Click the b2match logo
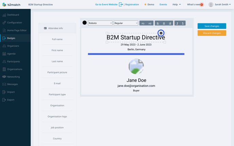This screenshot has width=234, height=146. point(11,5)
